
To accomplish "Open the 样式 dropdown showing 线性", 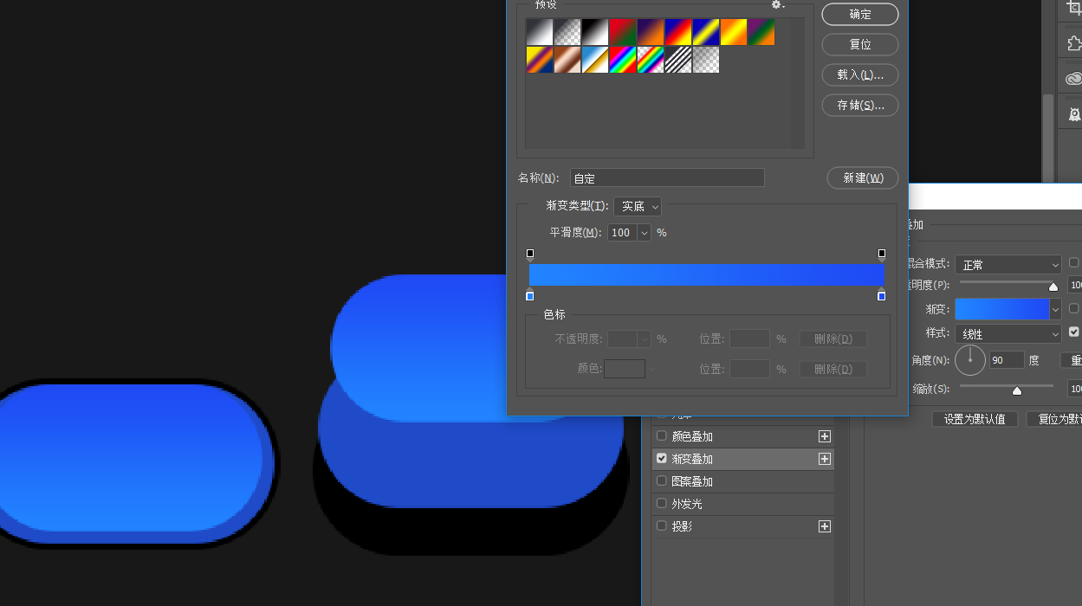I will coord(1008,333).
